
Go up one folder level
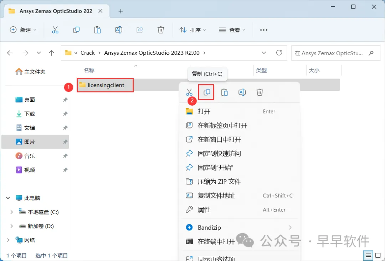(51, 53)
